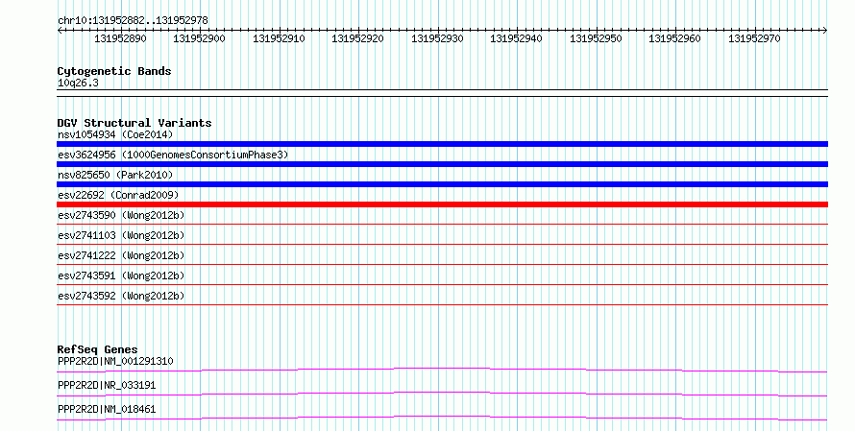
Task: Click ruler position 131952920
Action: click(357, 38)
